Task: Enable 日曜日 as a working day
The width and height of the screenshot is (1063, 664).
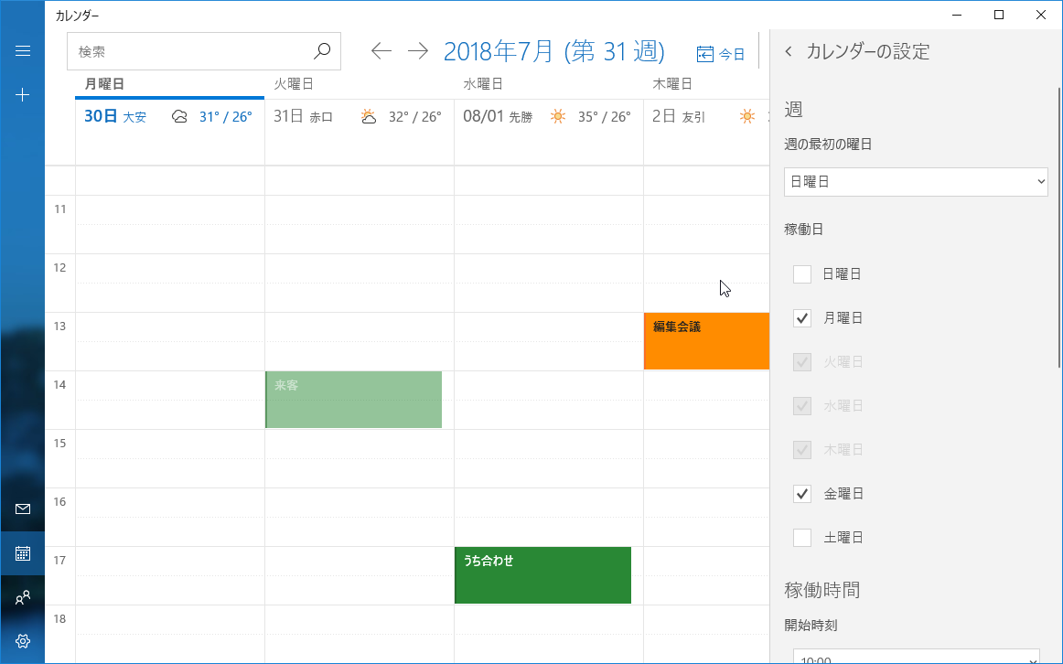Action: tap(802, 273)
